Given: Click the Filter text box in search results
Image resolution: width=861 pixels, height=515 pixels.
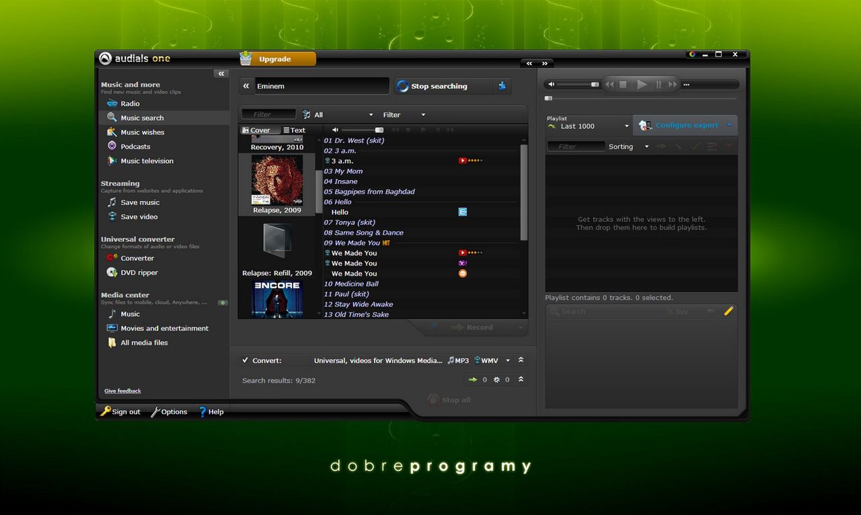Looking at the screenshot, I should [x=268, y=114].
